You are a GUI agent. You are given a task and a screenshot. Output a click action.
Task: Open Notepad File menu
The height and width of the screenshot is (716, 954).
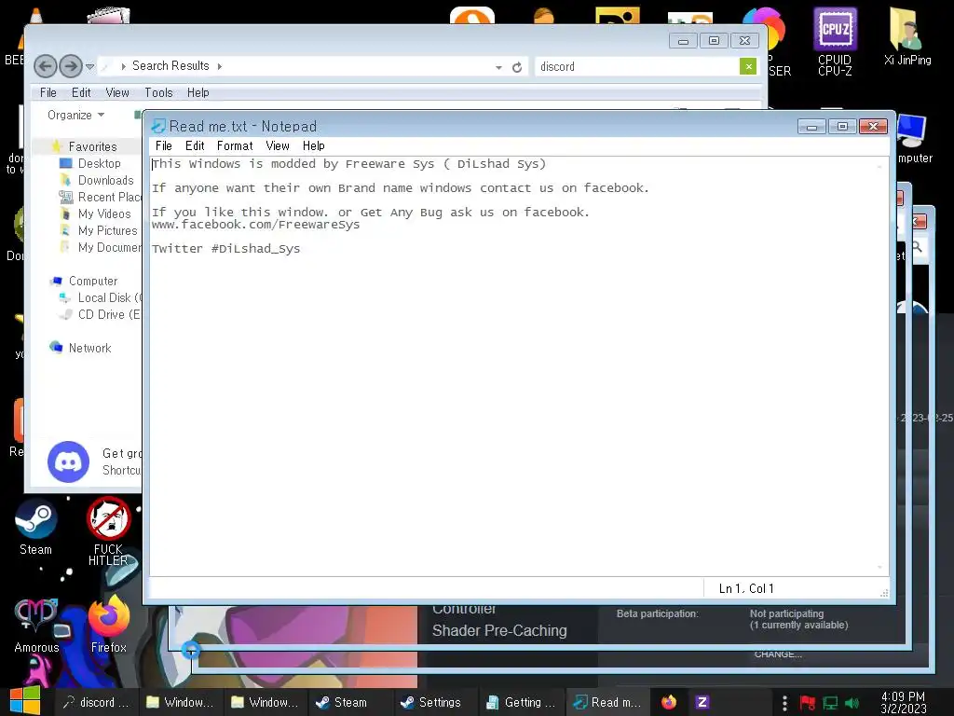pos(164,145)
